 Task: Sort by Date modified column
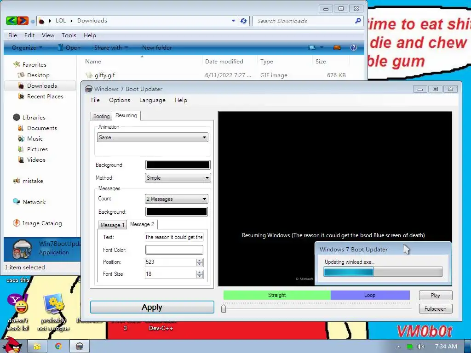point(224,61)
